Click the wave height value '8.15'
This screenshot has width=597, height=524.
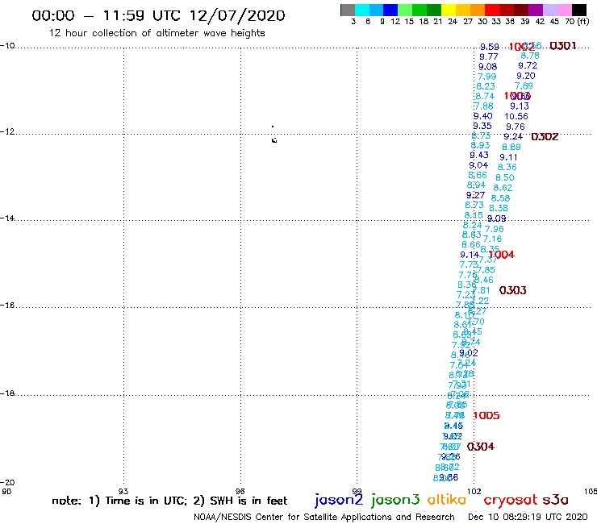point(474,215)
